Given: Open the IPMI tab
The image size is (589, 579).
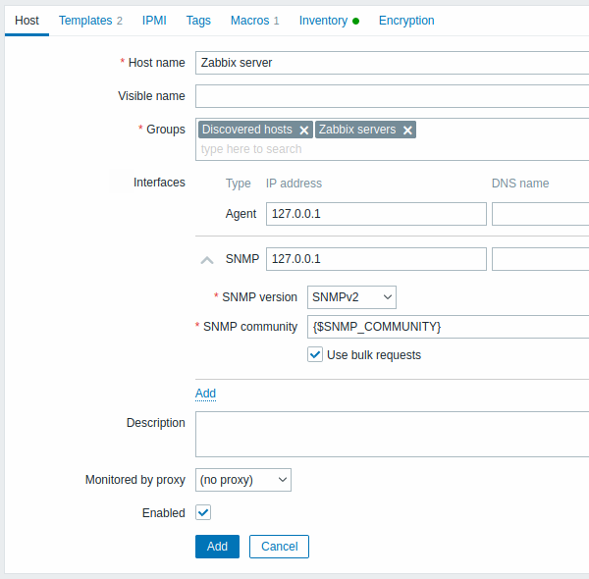Looking at the screenshot, I should (154, 21).
